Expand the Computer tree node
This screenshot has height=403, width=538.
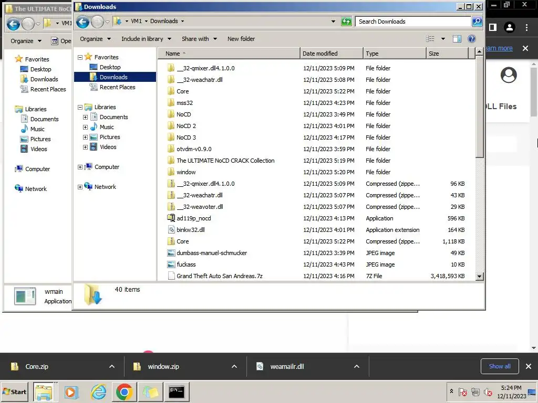click(x=80, y=167)
